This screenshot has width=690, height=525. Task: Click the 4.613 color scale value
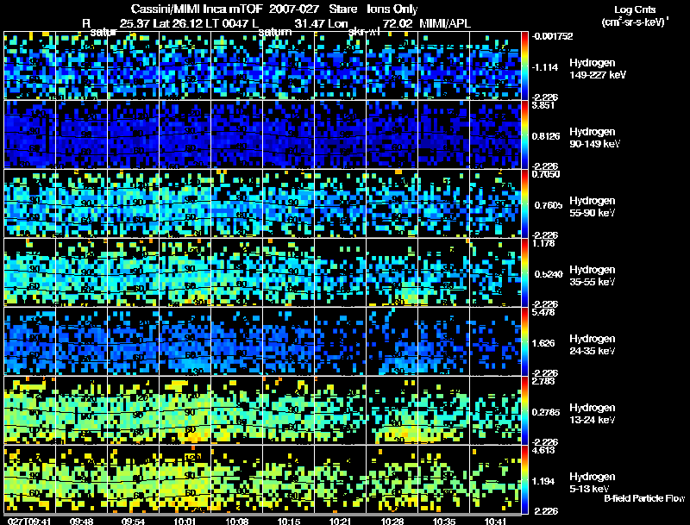(x=543, y=450)
